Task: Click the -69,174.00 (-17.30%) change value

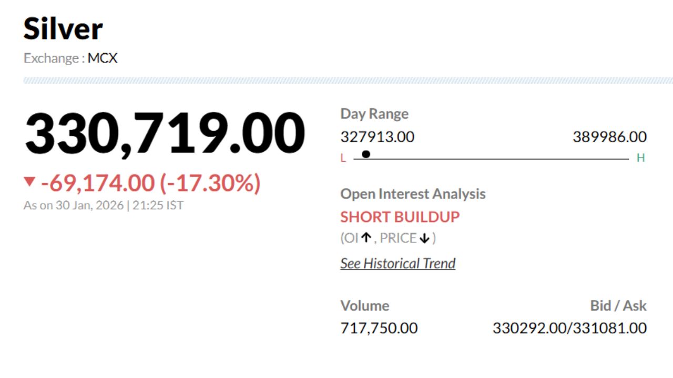Action: (150, 183)
